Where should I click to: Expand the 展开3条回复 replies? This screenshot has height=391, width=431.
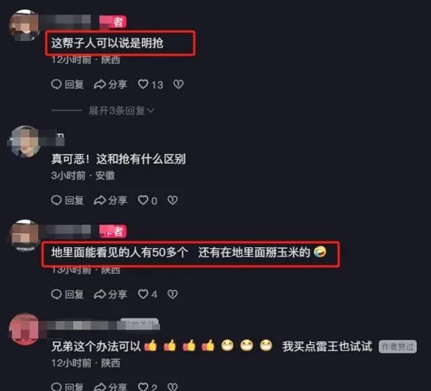(121, 111)
